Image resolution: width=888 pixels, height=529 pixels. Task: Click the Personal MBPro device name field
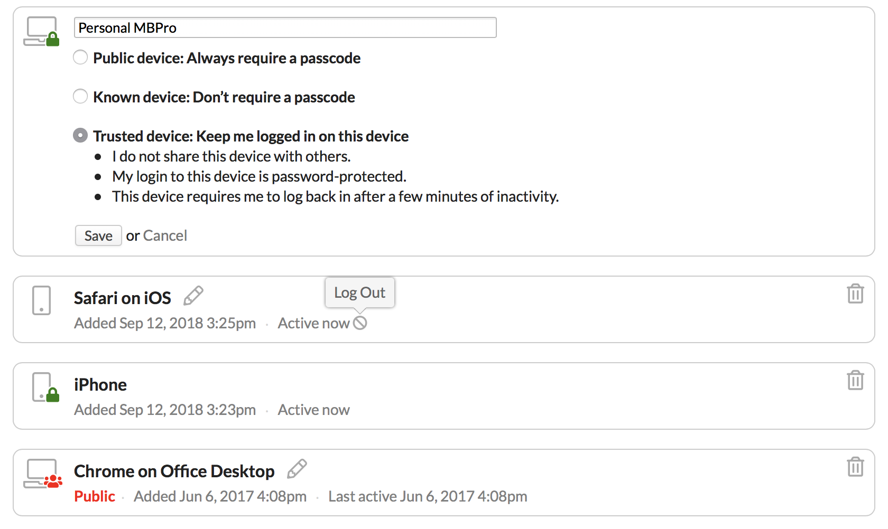tap(285, 27)
